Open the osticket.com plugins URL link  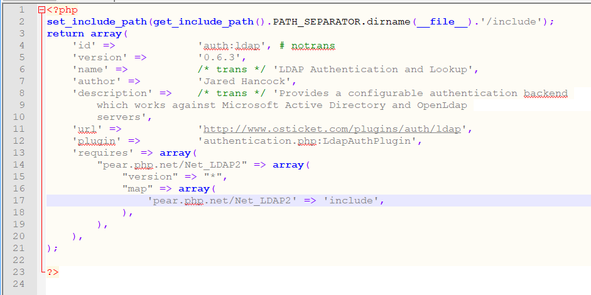332,129
